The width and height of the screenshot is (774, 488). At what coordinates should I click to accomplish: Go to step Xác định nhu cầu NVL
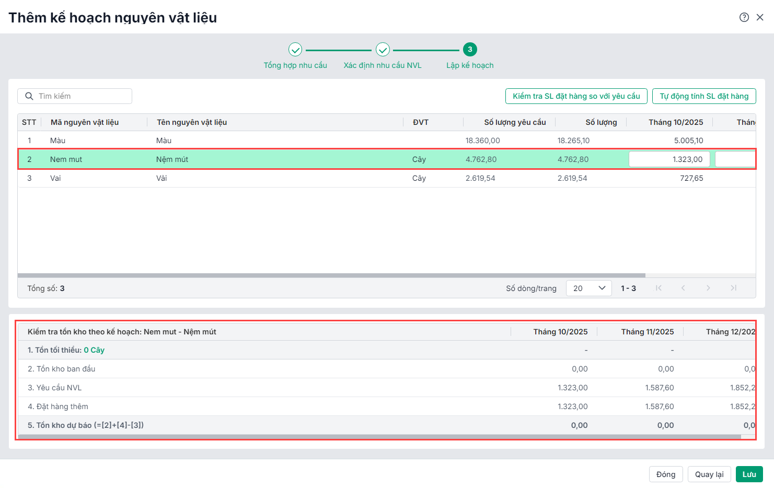point(383,50)
